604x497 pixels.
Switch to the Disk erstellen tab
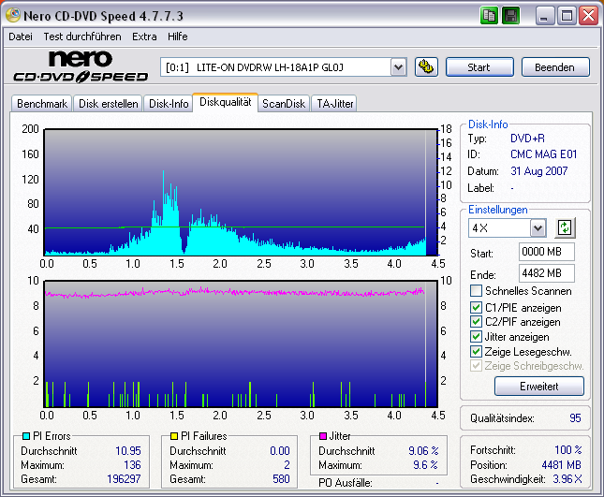[109, 104]
